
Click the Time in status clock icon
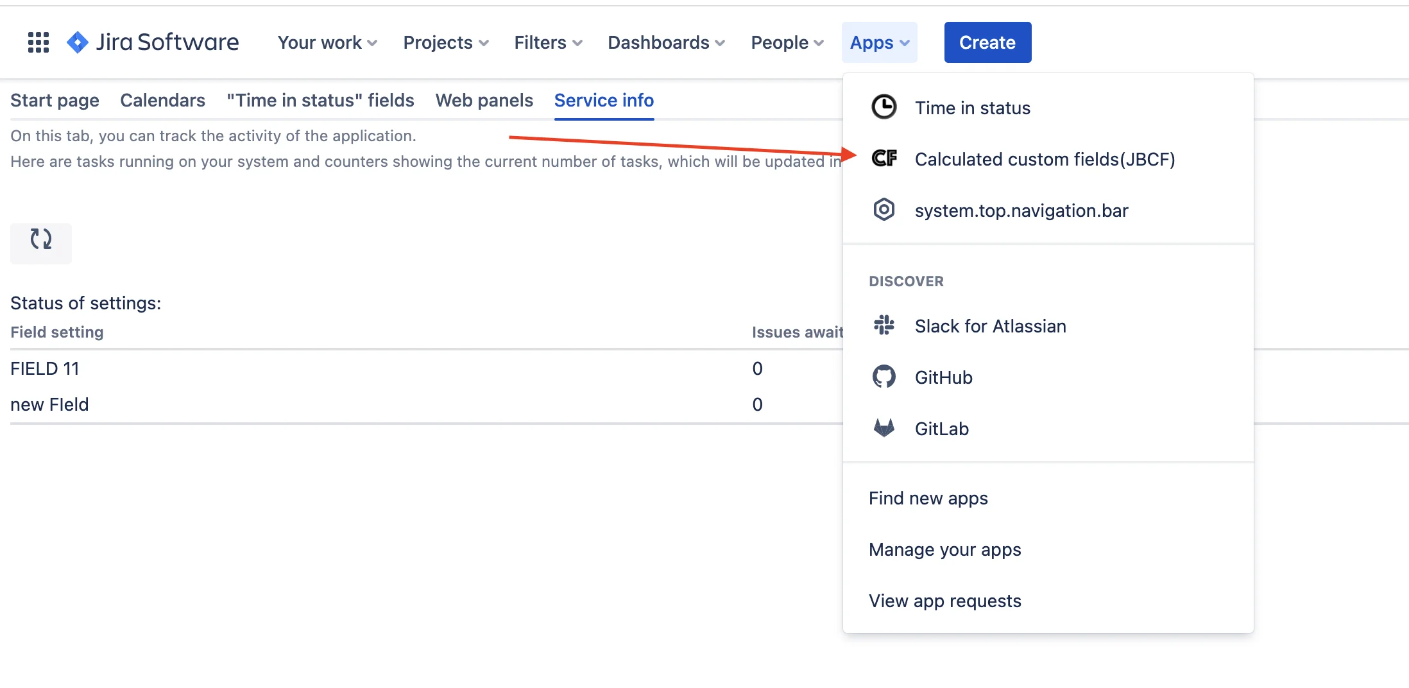pos(884,107)
